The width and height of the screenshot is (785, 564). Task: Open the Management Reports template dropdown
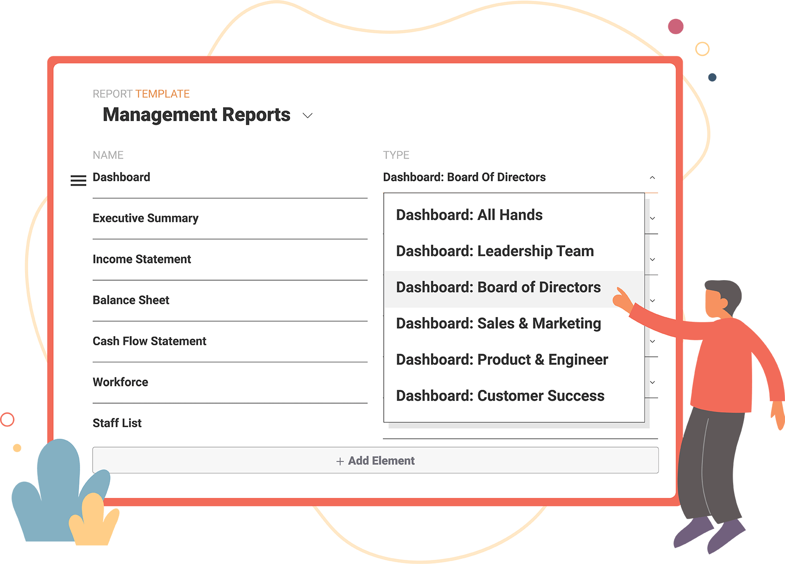(x=307, y=116)
